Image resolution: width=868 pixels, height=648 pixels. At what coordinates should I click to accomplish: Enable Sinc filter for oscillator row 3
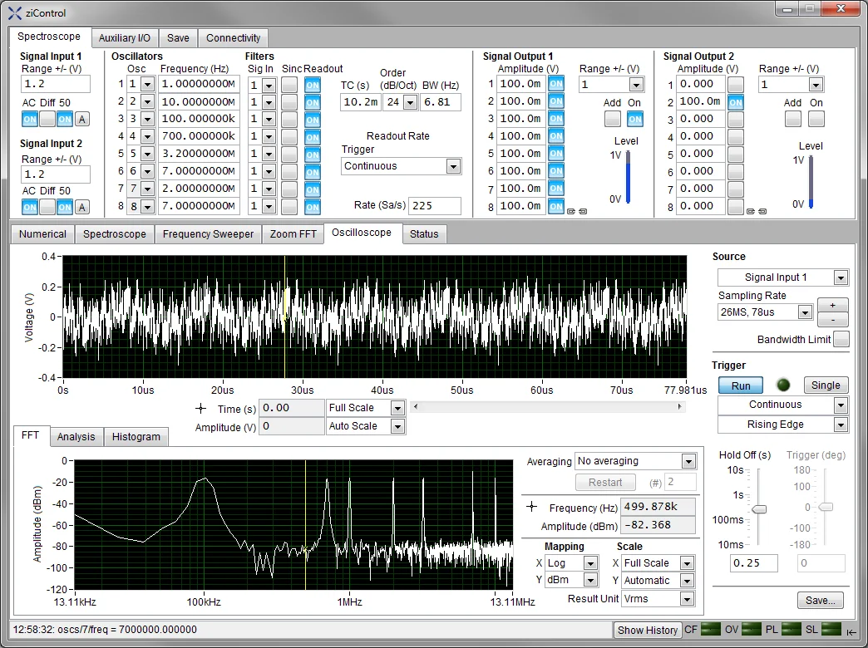click(x=289, y=120)
